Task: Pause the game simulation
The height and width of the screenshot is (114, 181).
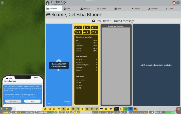Action: (1, 112)
